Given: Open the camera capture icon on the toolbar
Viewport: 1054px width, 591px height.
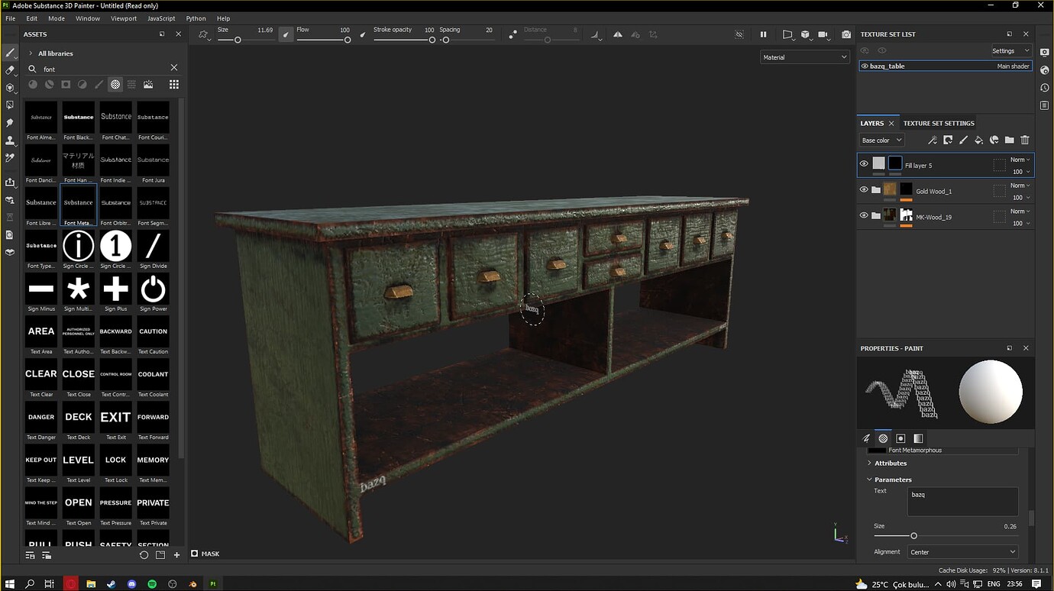Looking at the screenshot, I should [845, 34].
